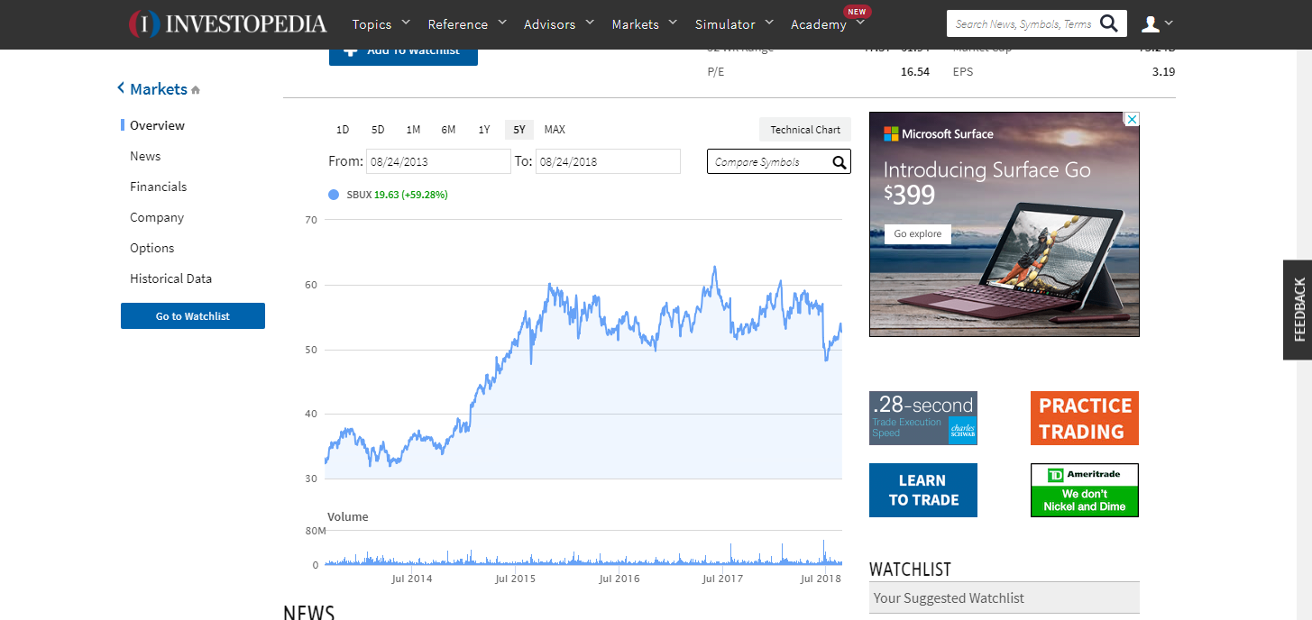Open Financials in the sidebar
The image size is (1312, 620).
(x=159, y=187)
